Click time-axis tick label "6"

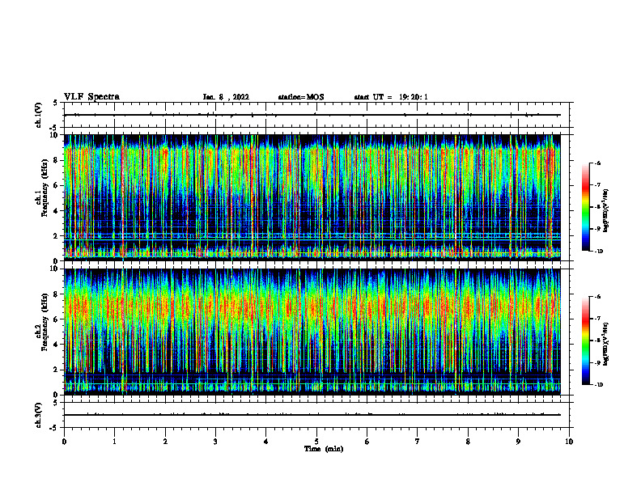[367, 442]
